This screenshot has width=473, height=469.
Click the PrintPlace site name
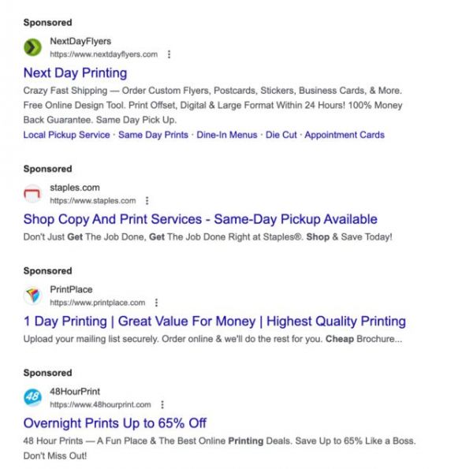[x=71, y=289]
